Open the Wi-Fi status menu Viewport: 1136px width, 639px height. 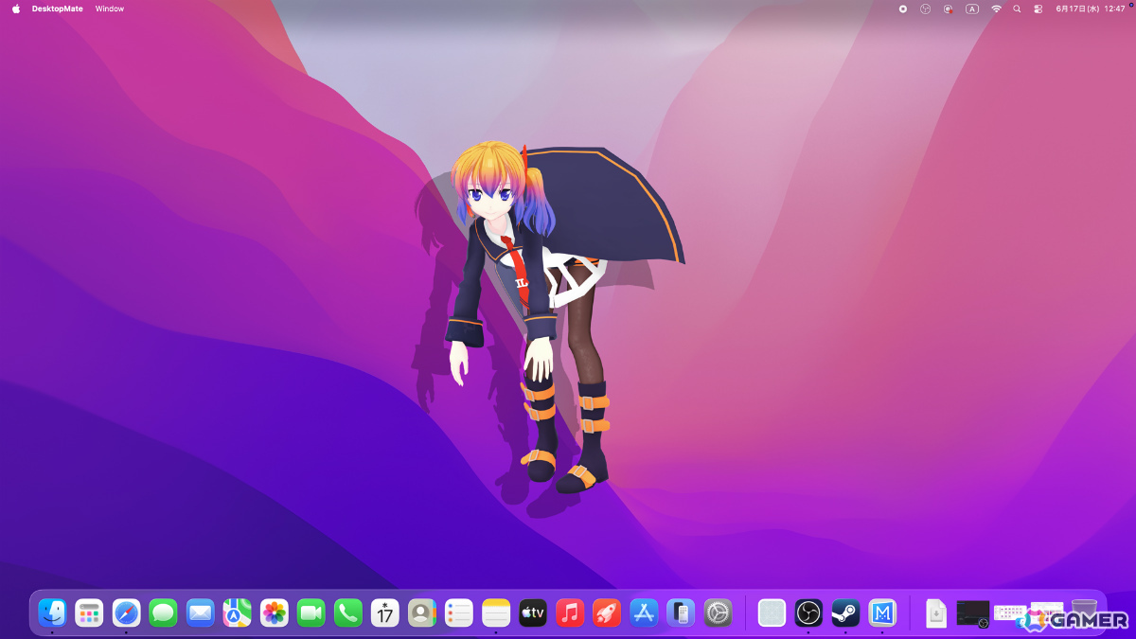click(996, 9)
